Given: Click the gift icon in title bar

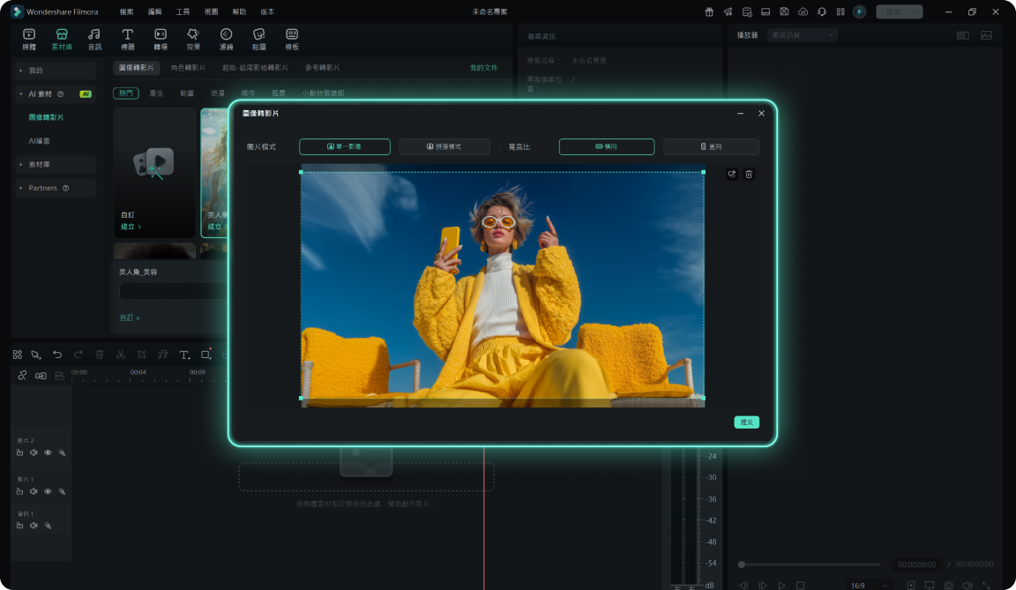Looking at the screenshot, I should [709, 11].
